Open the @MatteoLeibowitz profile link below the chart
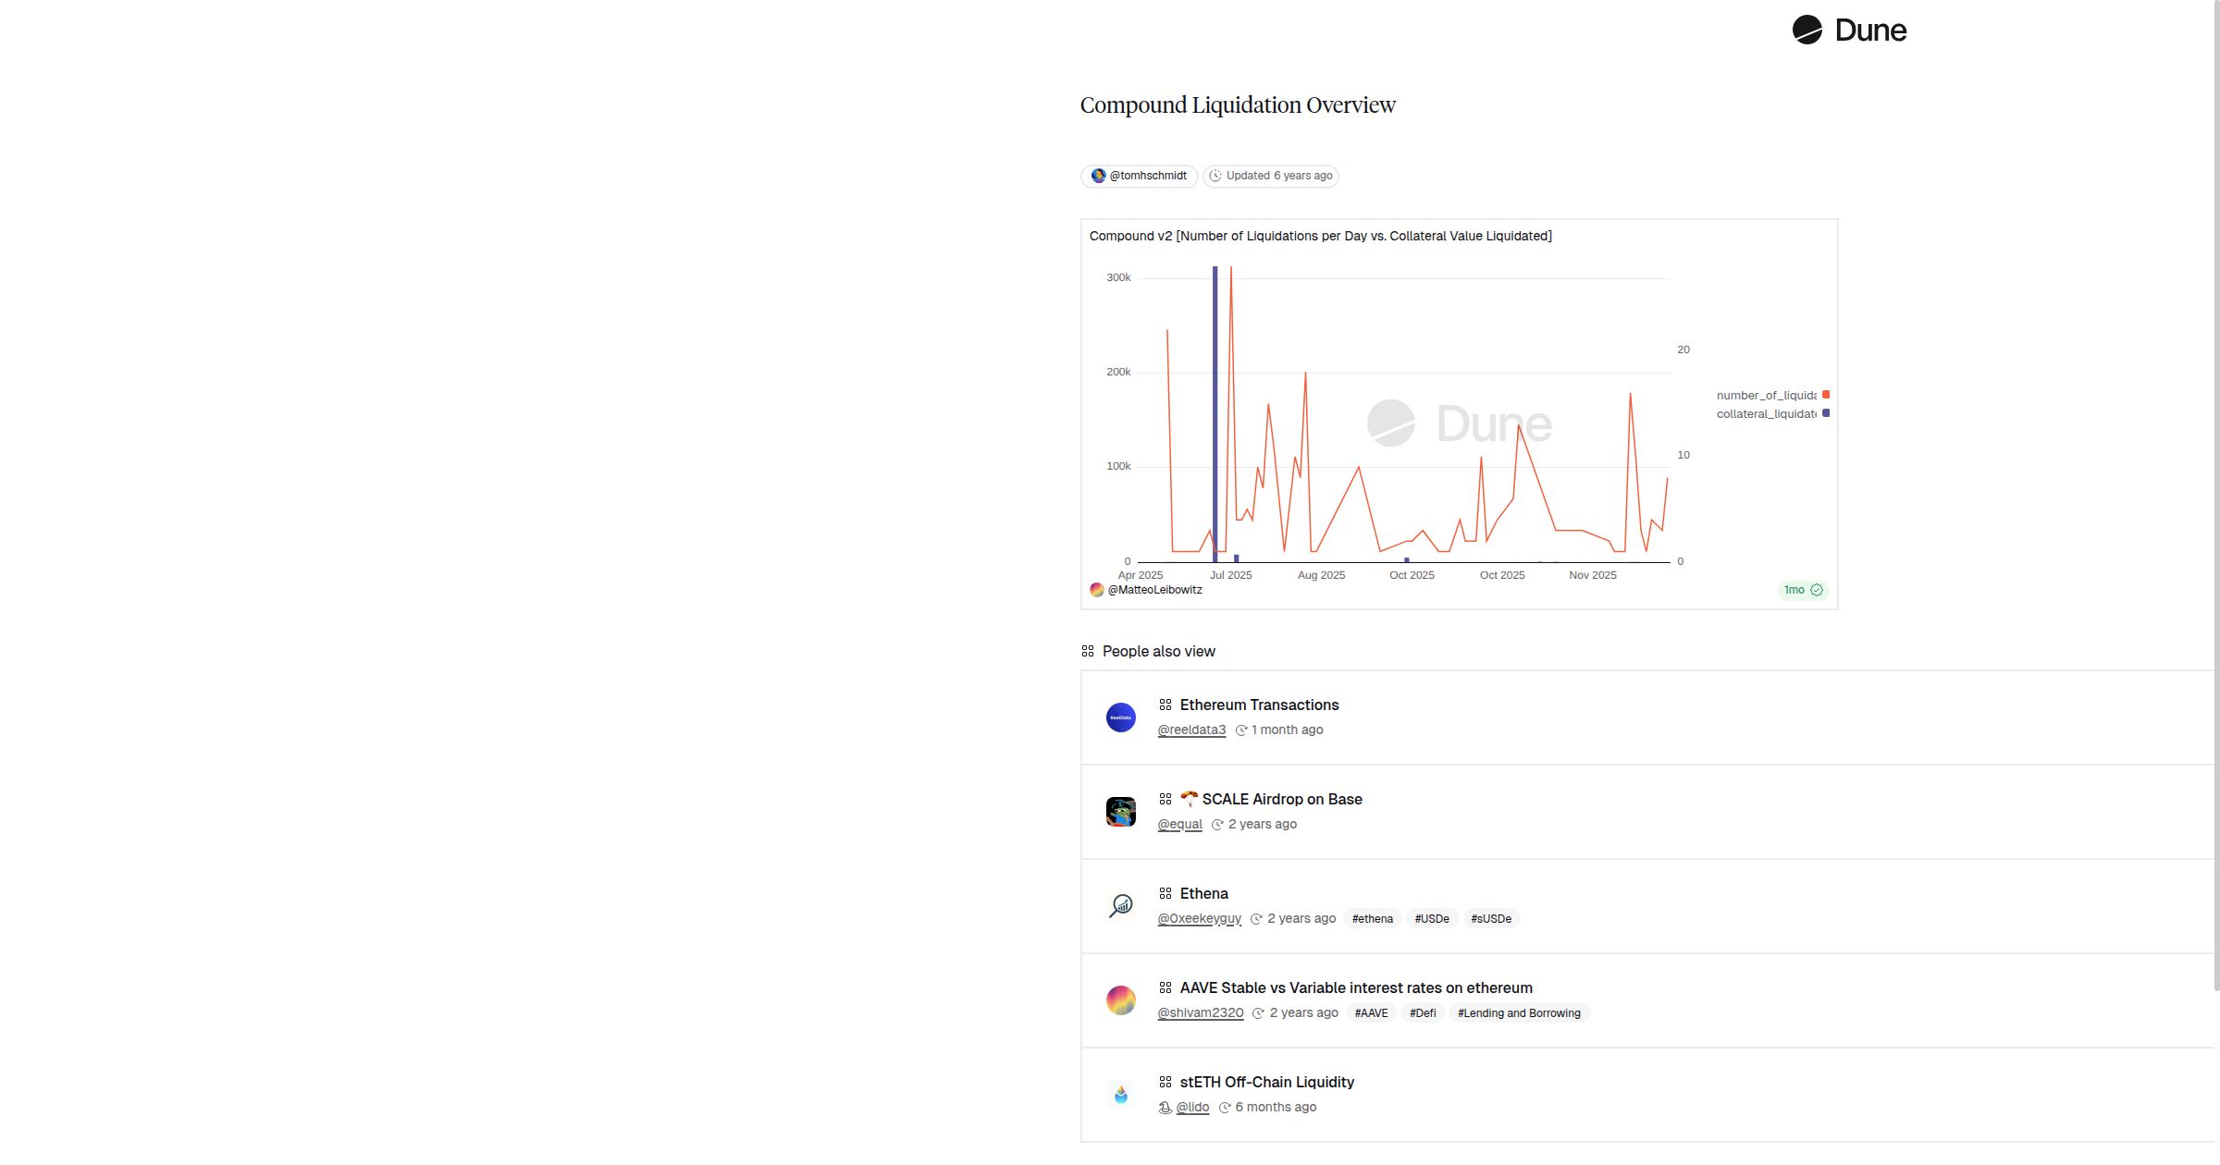This screenshot has width=2220, height=1165. 1154,590
